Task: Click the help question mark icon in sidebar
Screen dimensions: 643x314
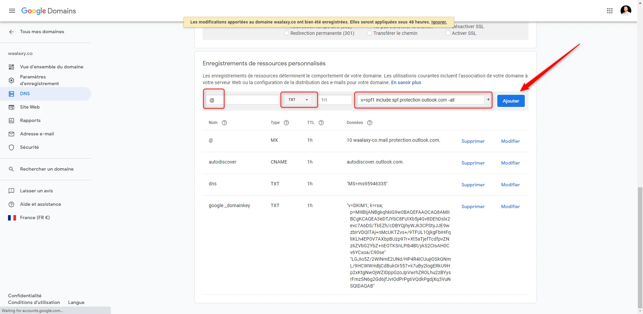Action: pos(11,204)
